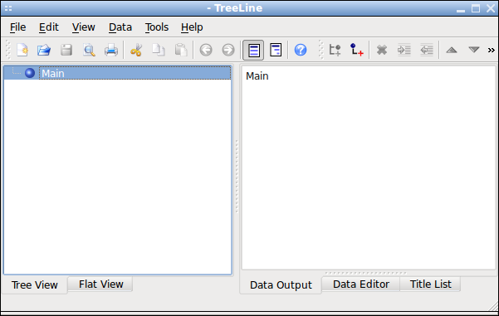Toggle the show child pane icon
499x316 pixels.
[x=253, y=50]
